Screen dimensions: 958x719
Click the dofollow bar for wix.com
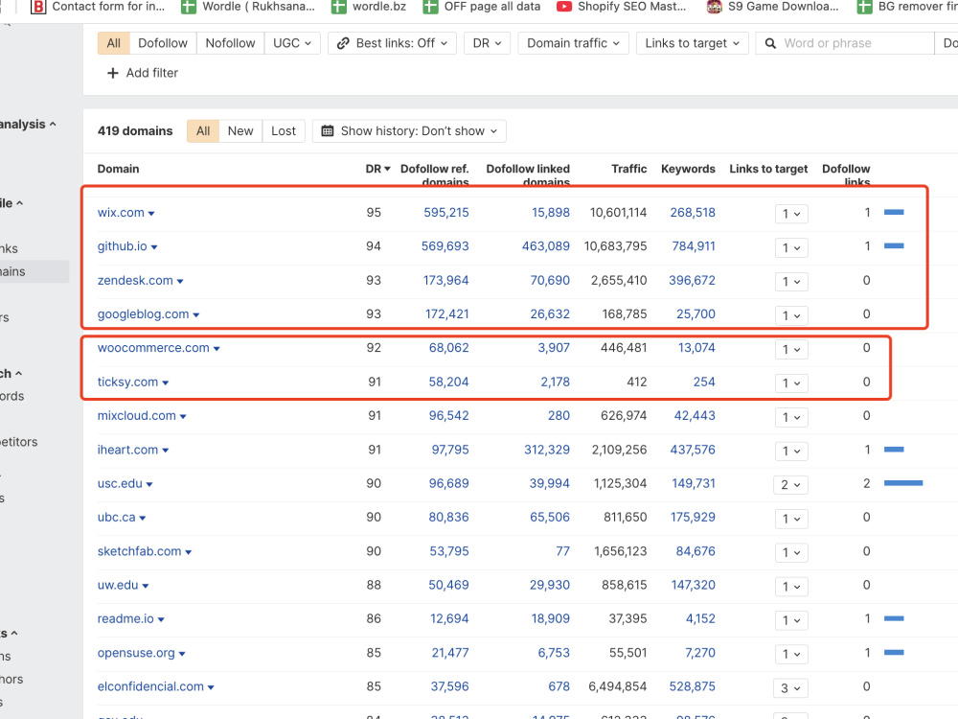[x=894, y=212]
